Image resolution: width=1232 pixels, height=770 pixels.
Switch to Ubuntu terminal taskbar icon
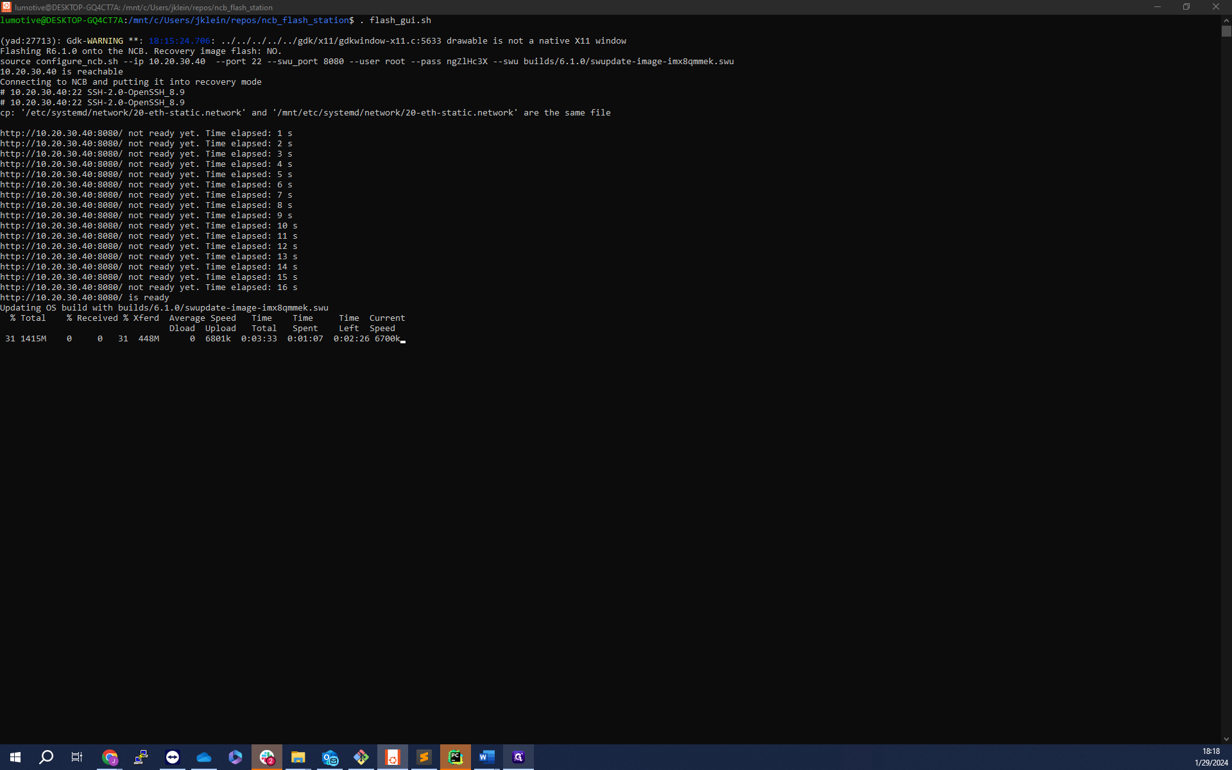[393, 757]
